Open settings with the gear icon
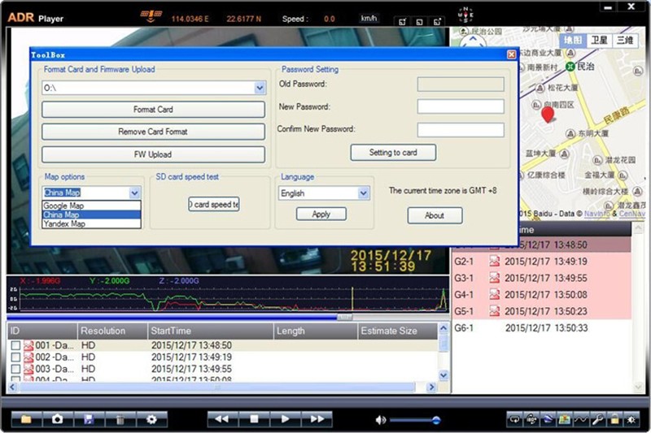This screenshot has height=433, width=651. pyautogui.click(x=151, y=419)
